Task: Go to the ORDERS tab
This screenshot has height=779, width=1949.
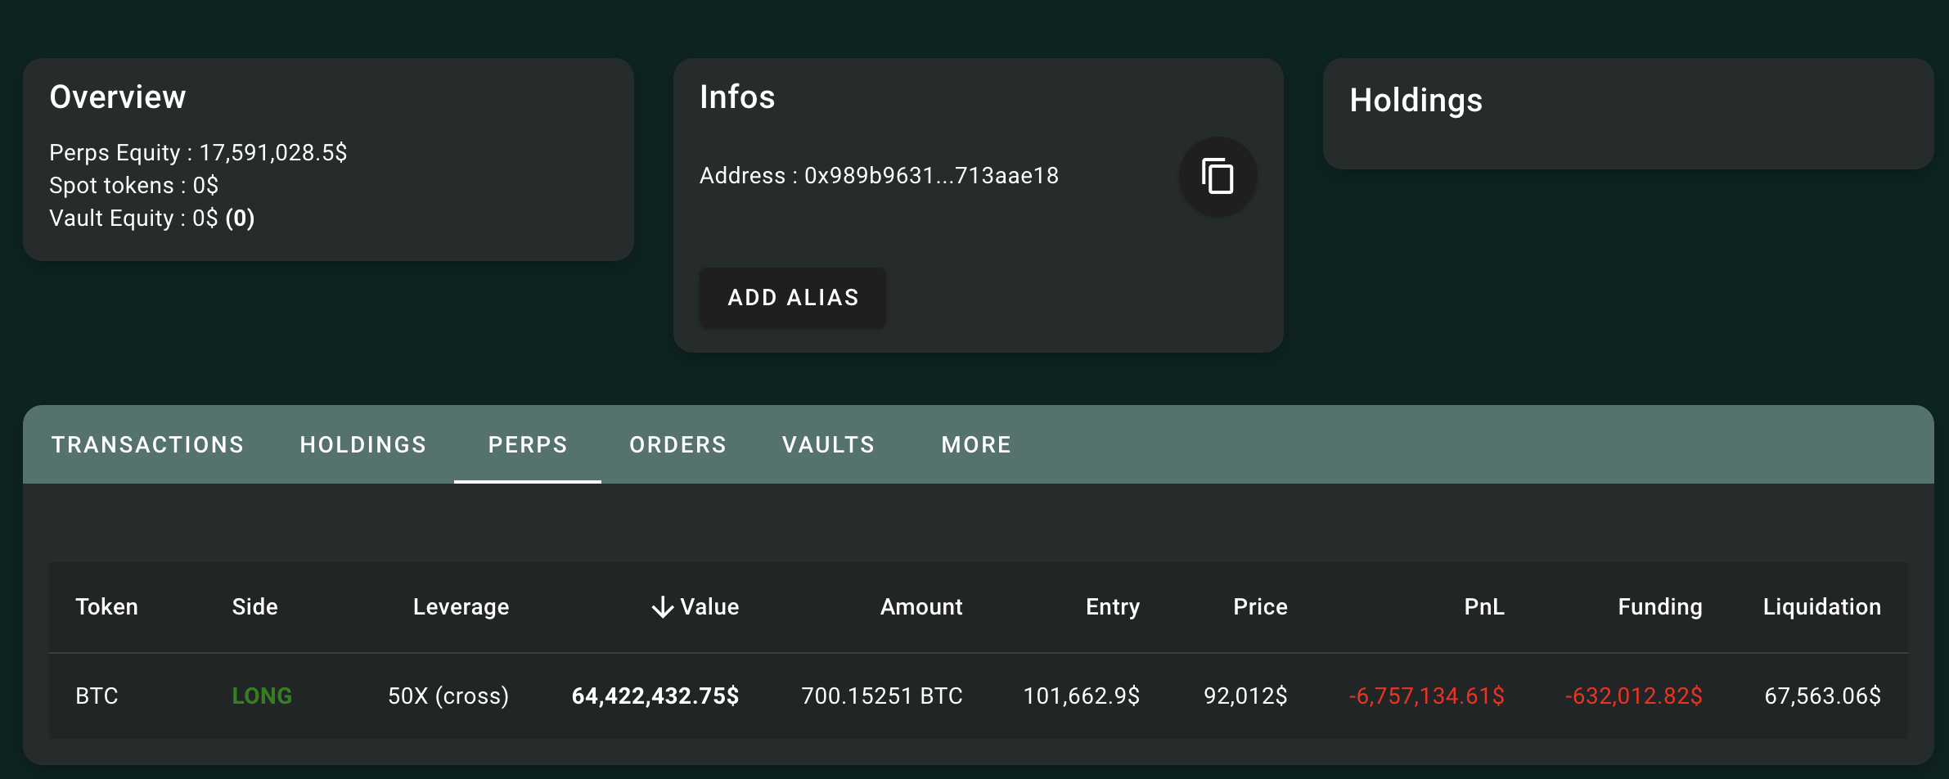Action: coord(677,444)
